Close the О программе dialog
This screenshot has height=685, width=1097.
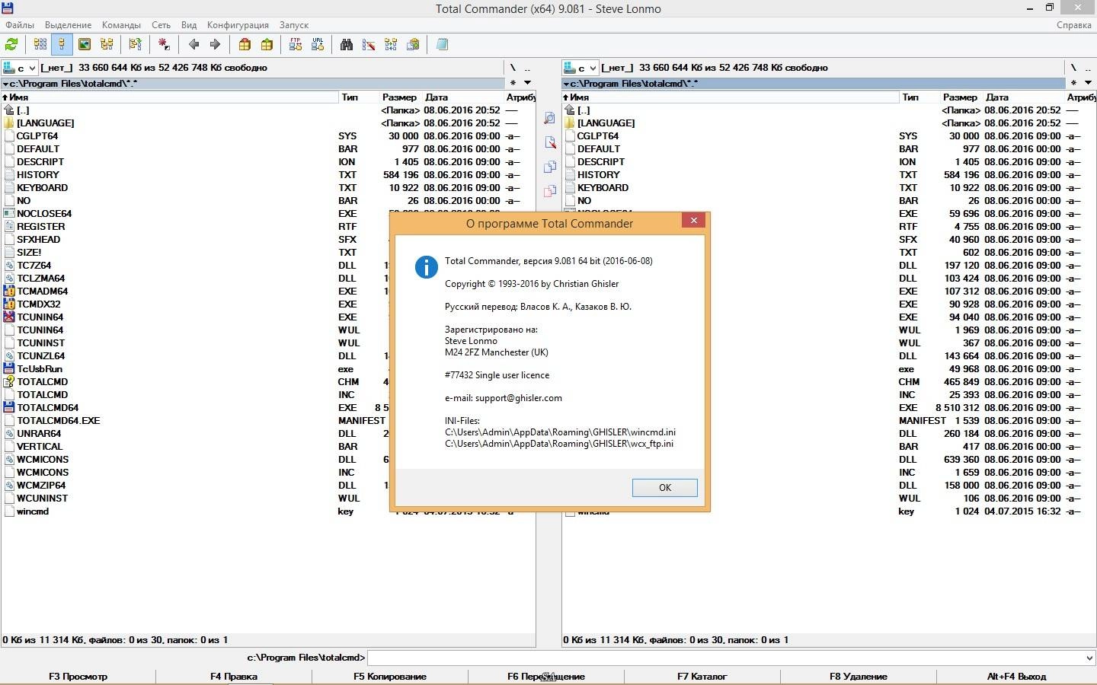[693, 220]
